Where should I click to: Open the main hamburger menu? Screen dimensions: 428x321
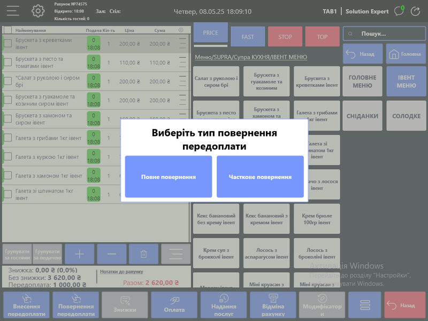(x=13, y=11)
